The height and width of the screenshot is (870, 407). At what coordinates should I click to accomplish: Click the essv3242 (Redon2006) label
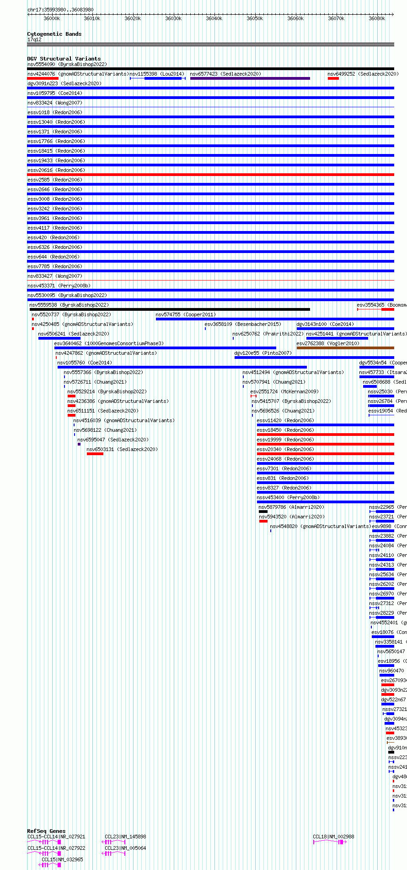[54, 209]
